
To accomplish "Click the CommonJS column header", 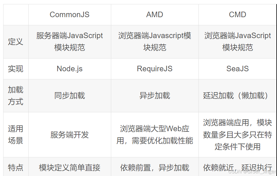I will coord(69,15).
